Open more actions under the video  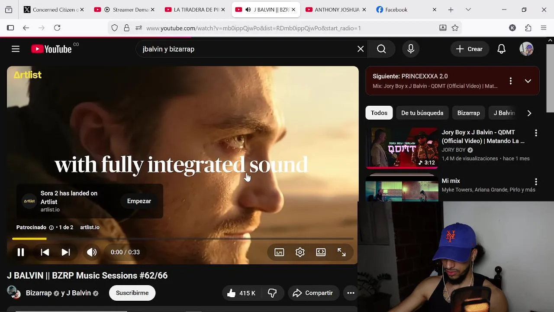click(x=351, y=293)
